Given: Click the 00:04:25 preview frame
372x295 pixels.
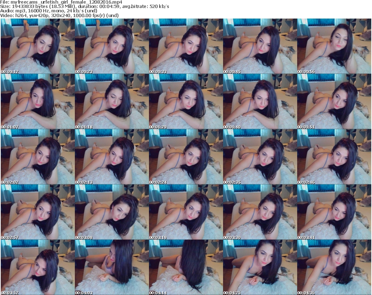Looking at the screenshot, I should pos(260,267).
